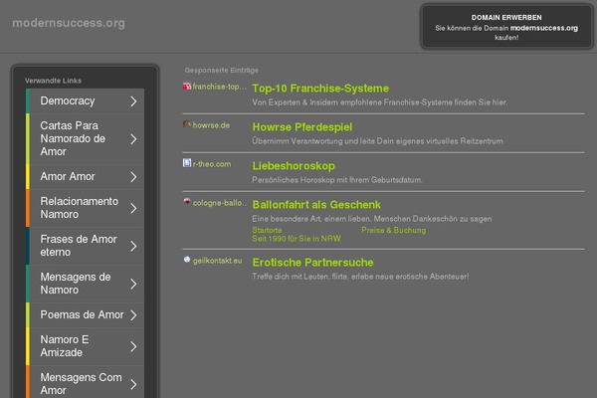Click the franchise-top favicon icon

187,87
